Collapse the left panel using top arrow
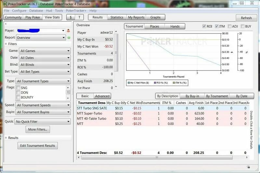 click(6, 24)
